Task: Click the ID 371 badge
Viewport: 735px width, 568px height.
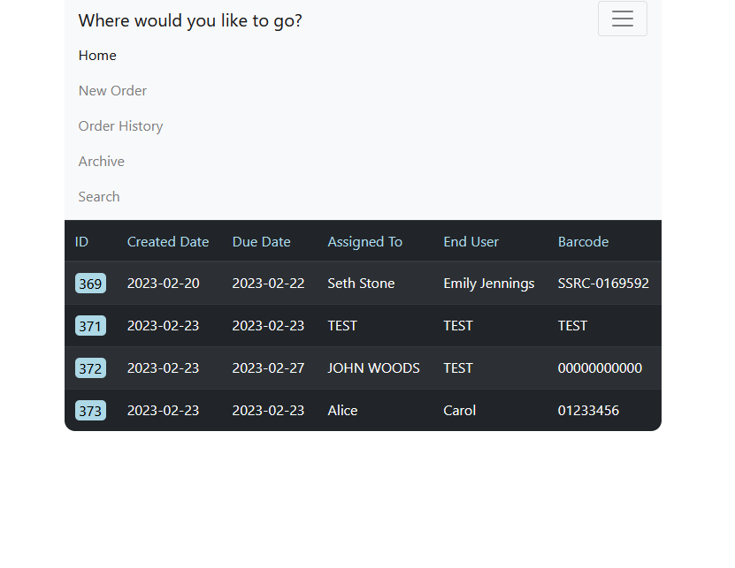Action: tap(90, 325)
